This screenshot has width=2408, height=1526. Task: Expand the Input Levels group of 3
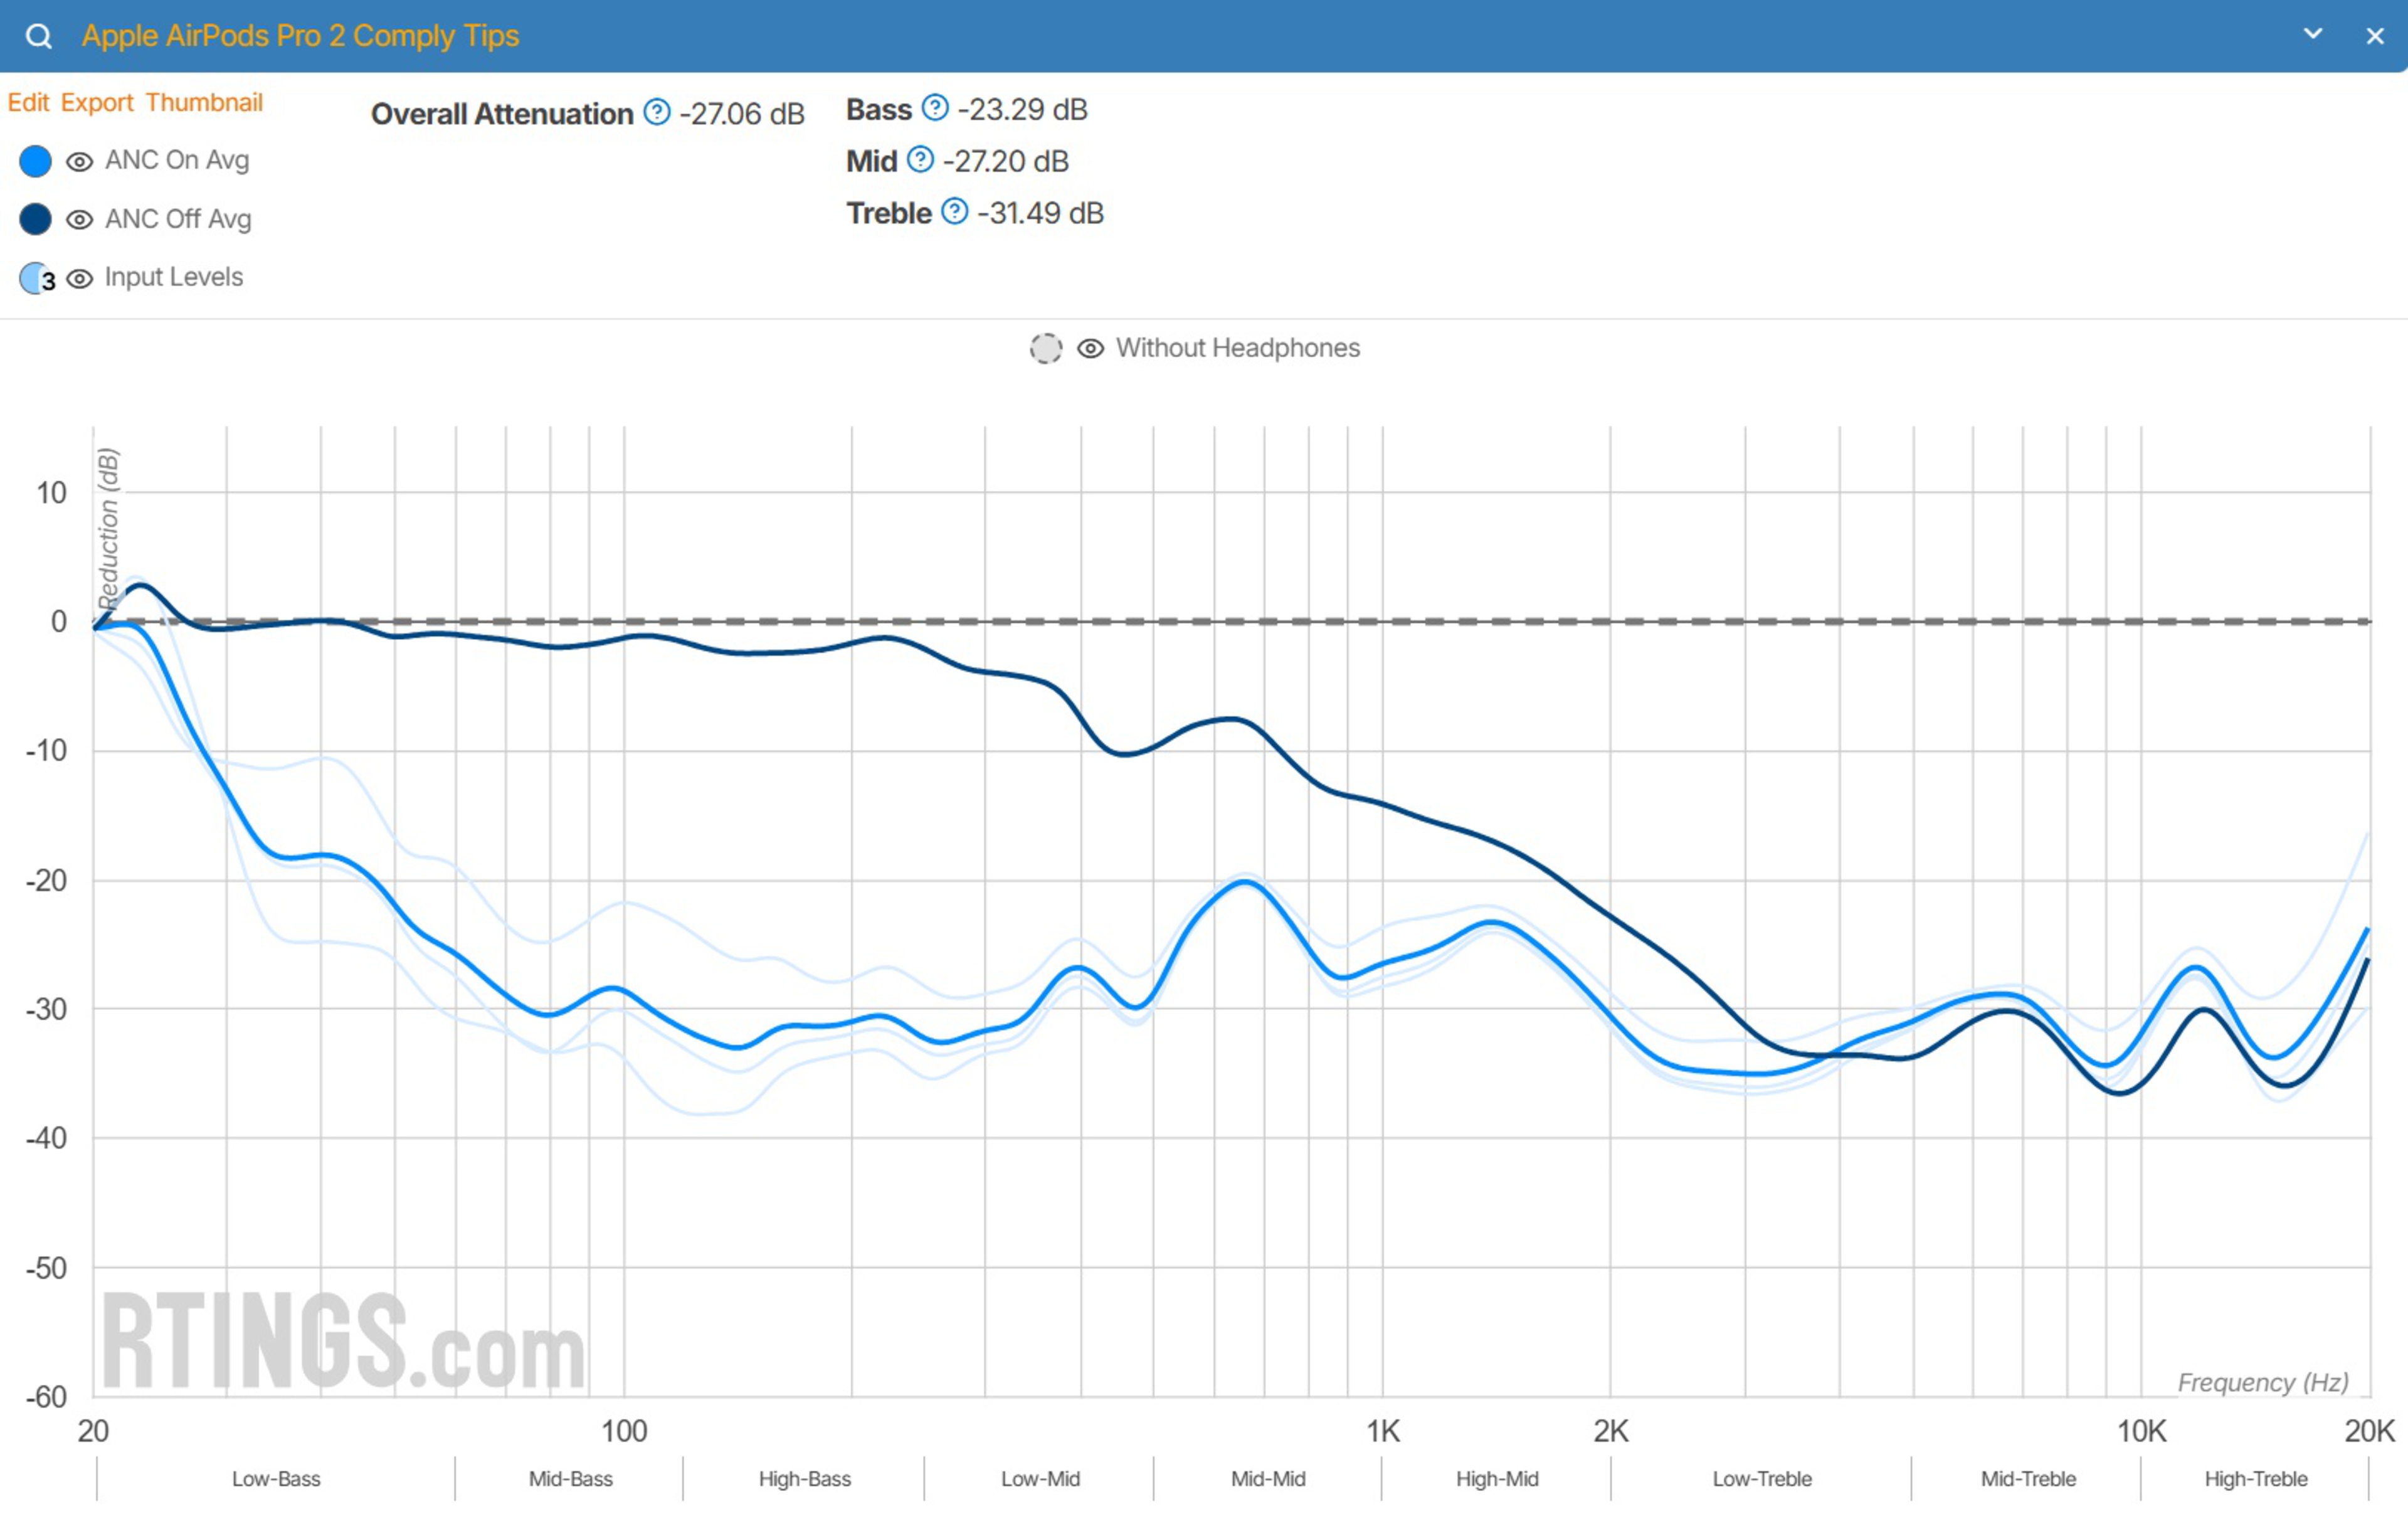37,278
